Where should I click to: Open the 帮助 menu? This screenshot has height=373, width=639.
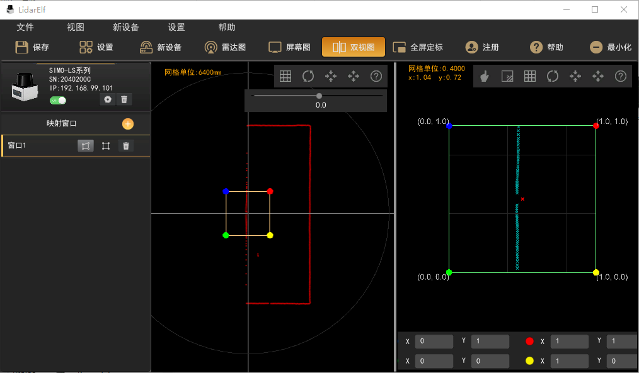coord(227,27)
